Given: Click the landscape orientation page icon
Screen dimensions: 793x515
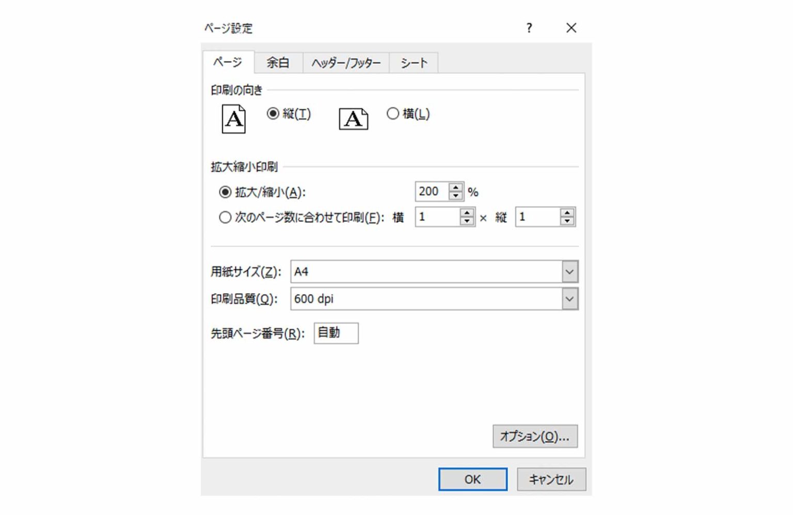Looking at the screenshot, I should pos(354,119).
